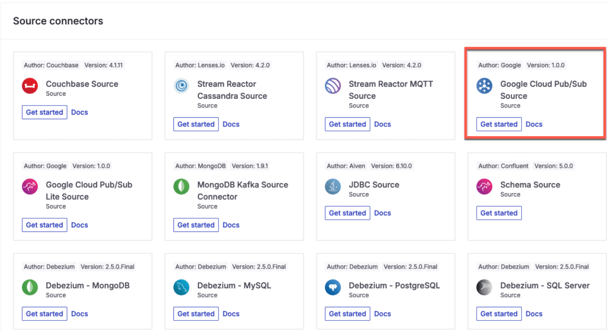Click the MongoDB Kafka Source Connector leaf icon

(x=181, y=187)
